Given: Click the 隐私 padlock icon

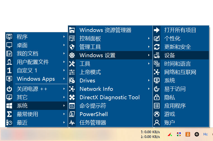Looking at the screenshot, I should pyautogui.click(x=157, y=97).
